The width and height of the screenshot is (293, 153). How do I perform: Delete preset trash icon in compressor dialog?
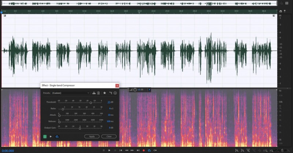coord(99,93)
